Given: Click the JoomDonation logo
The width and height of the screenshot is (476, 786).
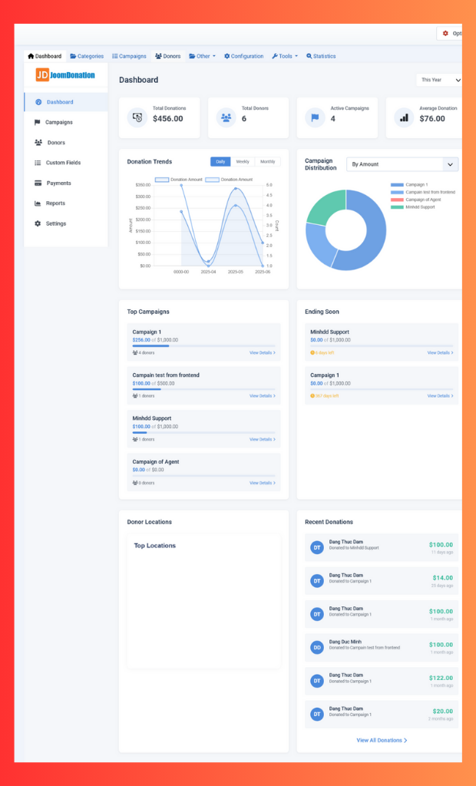Looking at the screenshot, I should [x=66, y=75].
